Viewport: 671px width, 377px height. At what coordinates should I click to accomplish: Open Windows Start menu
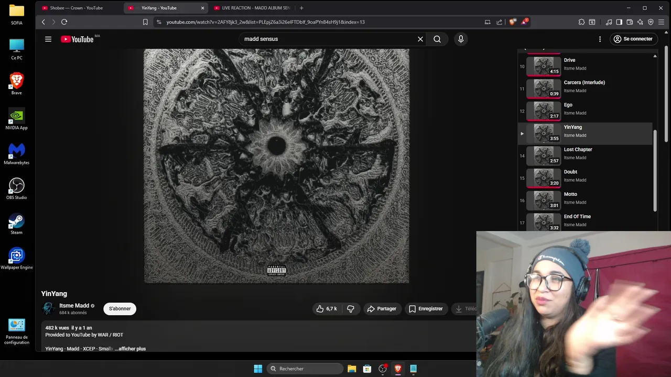pyautogui.click(x=258, y=369)
